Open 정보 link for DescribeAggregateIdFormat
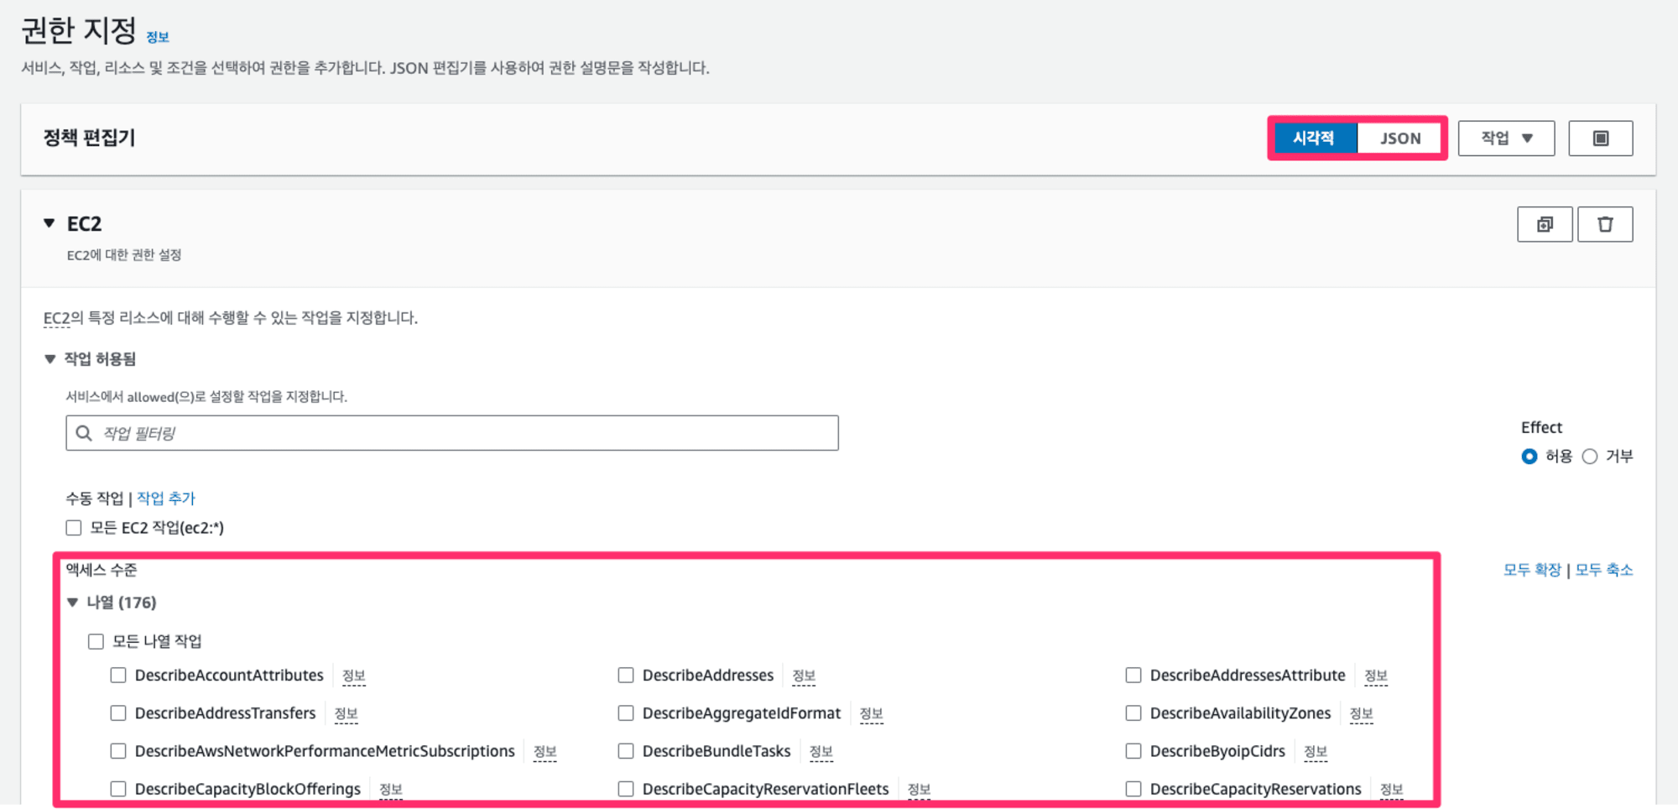The width and height of the screenshot is (1678, 809). pos(872,713)
